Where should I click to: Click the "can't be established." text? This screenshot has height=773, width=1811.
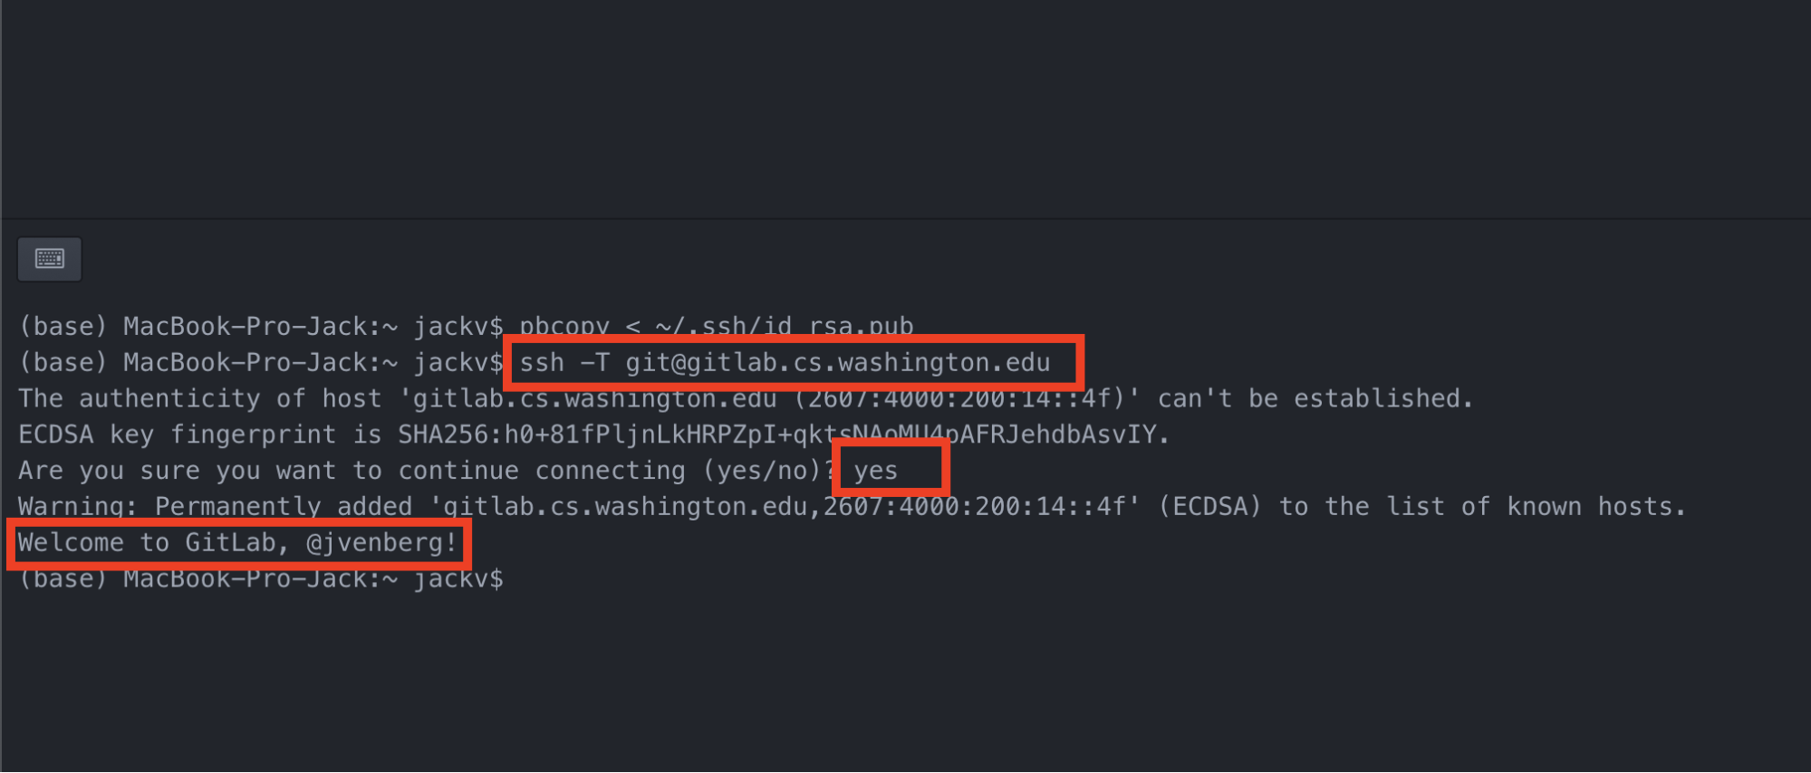click(1315, 398)
